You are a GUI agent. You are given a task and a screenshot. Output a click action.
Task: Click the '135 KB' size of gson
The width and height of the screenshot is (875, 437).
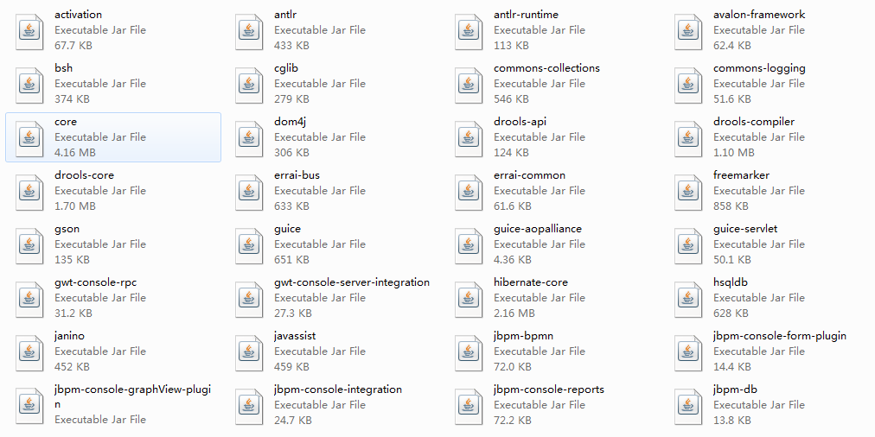coord(72,259)
